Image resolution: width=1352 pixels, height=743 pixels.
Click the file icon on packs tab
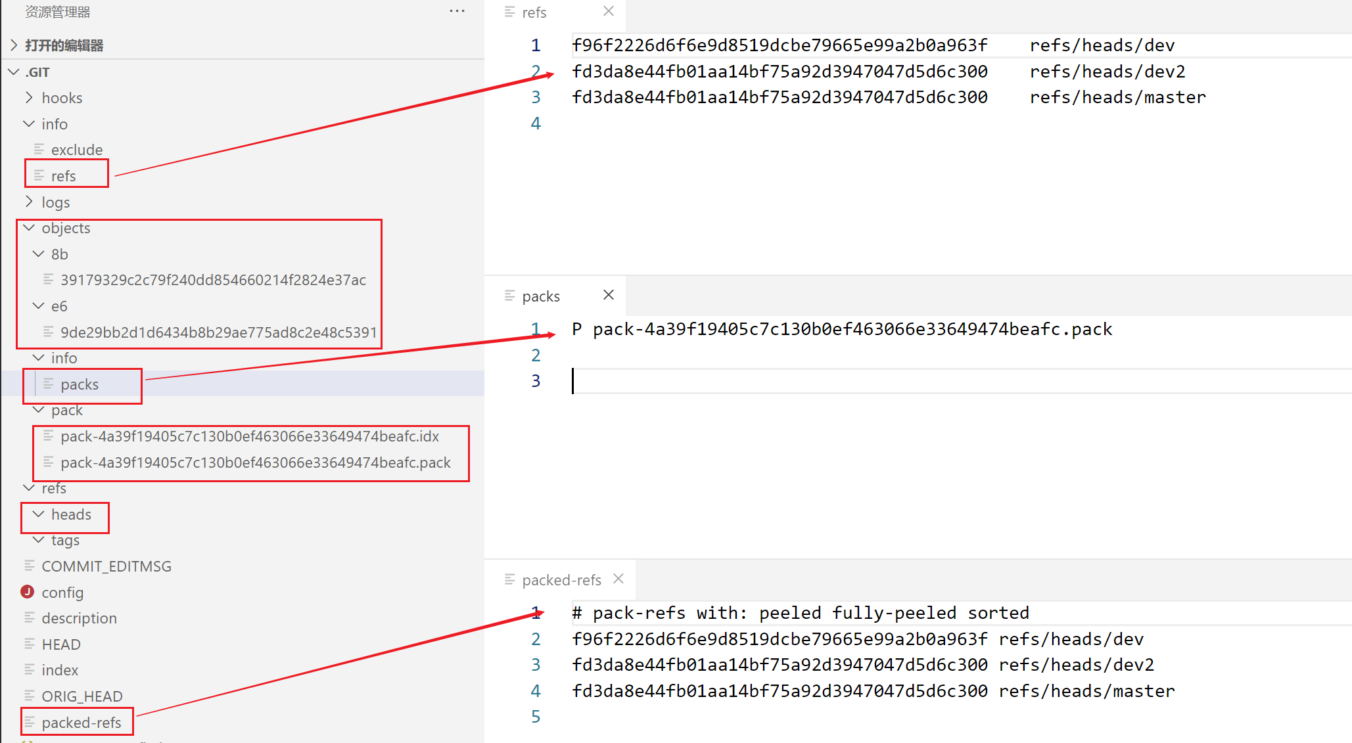pos(509,296)
